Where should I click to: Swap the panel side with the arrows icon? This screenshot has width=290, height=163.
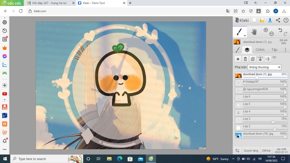[x=237, y=151]
